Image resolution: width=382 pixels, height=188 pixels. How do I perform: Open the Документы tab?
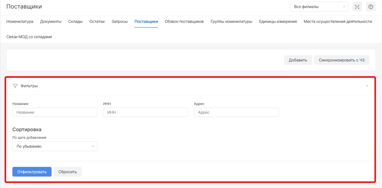pyautogui.click(x=51, y=22)
